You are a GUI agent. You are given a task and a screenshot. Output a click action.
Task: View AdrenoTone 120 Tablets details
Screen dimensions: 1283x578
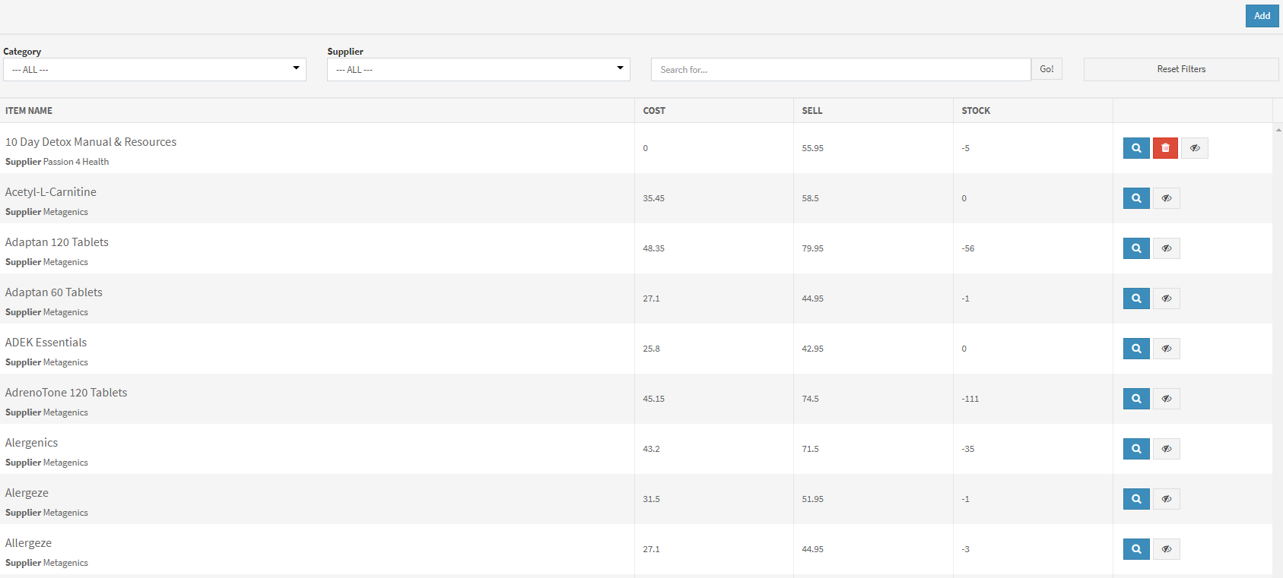pos(1136,399)
